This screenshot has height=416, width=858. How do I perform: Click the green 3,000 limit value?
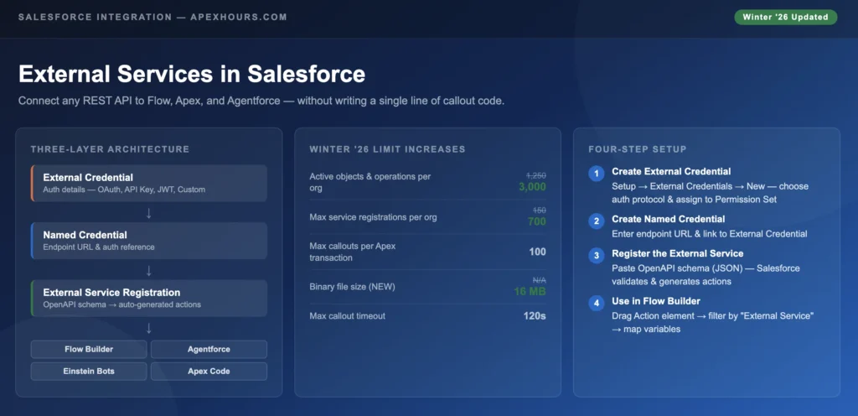[532, 187]
